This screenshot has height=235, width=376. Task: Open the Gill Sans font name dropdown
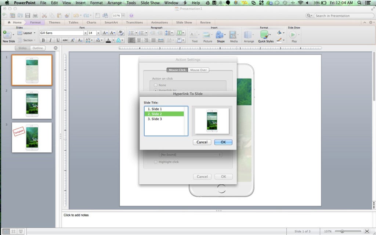click(85, 33)
